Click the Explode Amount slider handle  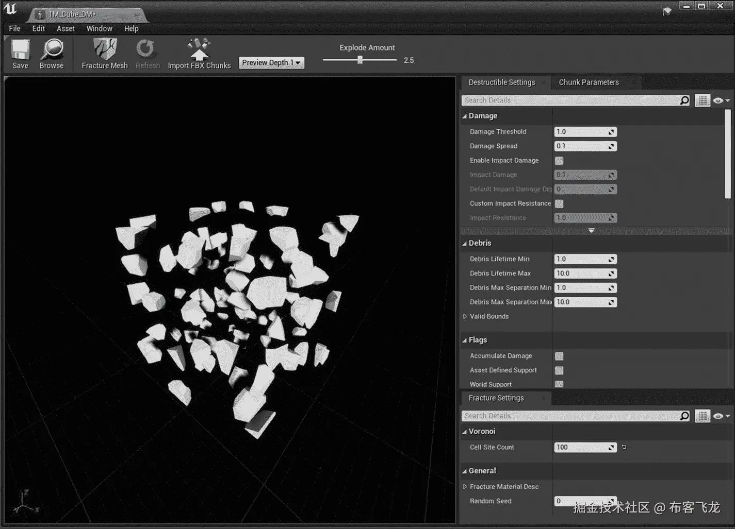tap(360, 60)
